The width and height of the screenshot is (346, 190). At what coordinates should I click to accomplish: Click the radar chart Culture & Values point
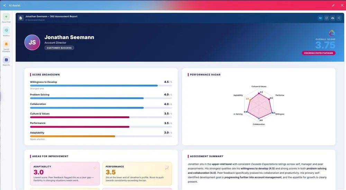pyautogui.click(x=259, y=94)
